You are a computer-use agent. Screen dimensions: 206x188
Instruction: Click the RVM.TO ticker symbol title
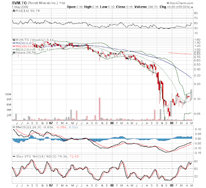[19, 3]
